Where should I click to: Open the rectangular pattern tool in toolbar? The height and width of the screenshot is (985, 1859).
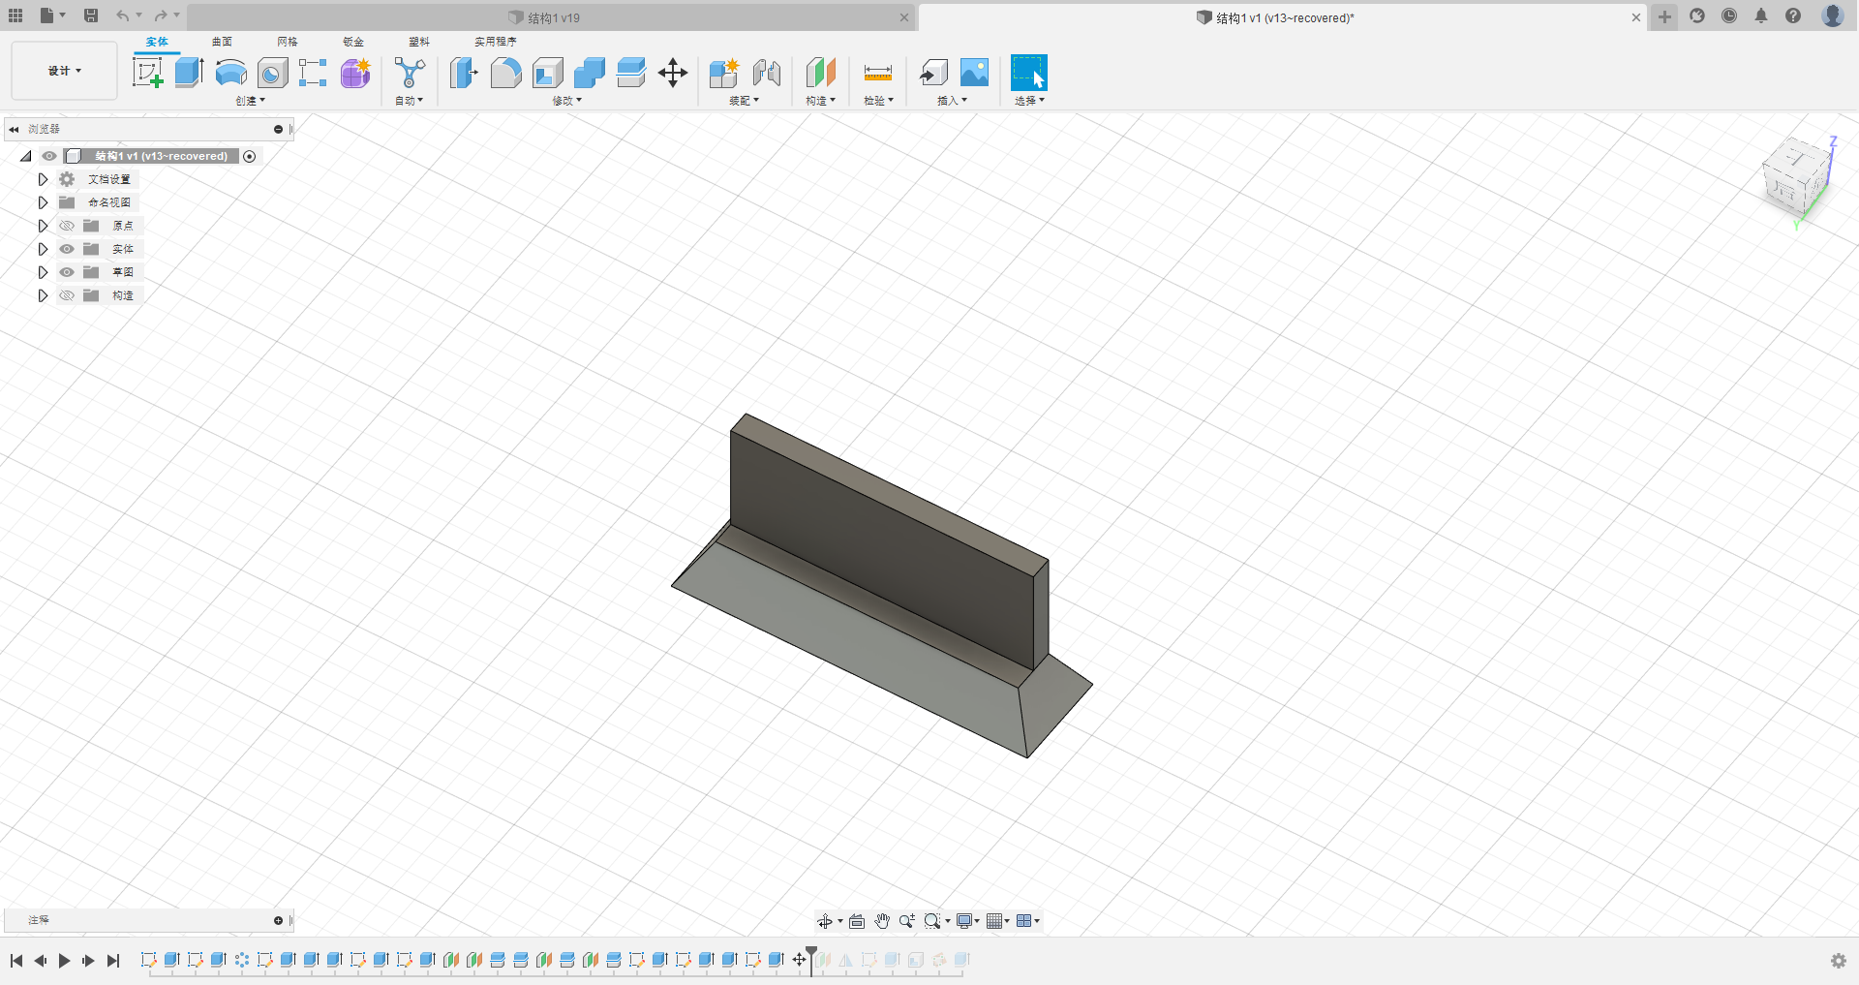point(313,73)
